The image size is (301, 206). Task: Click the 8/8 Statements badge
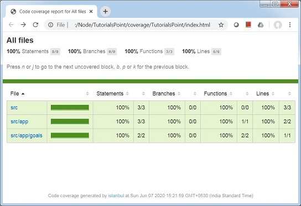click(55, 51)
